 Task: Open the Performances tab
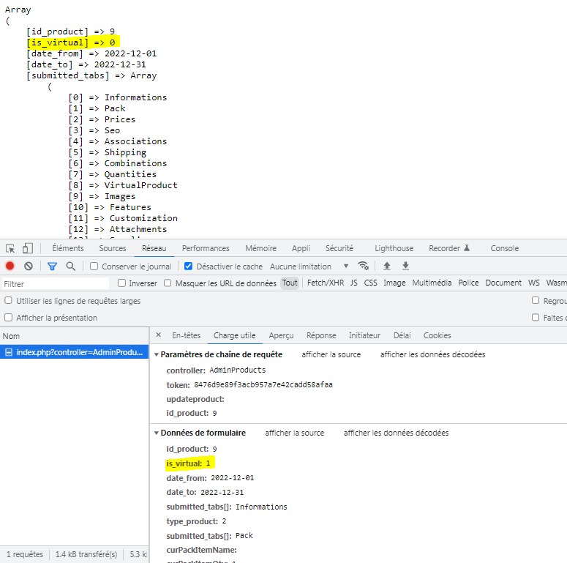(206, 248)
